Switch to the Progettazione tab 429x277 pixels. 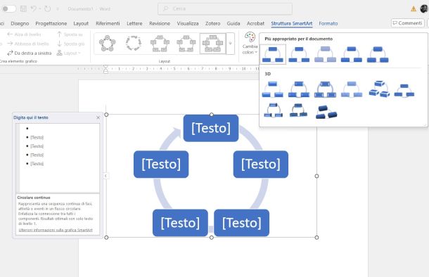click(x=51, y=23)
